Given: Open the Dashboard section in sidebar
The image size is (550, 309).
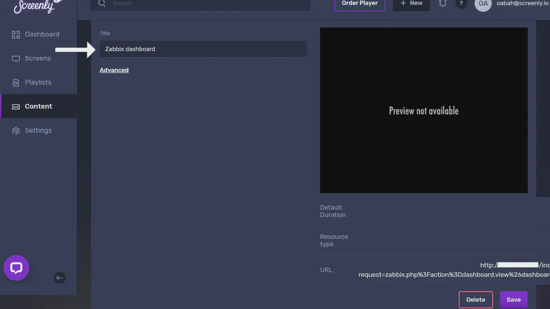Looking at the screenshot, I should [41, 34].
